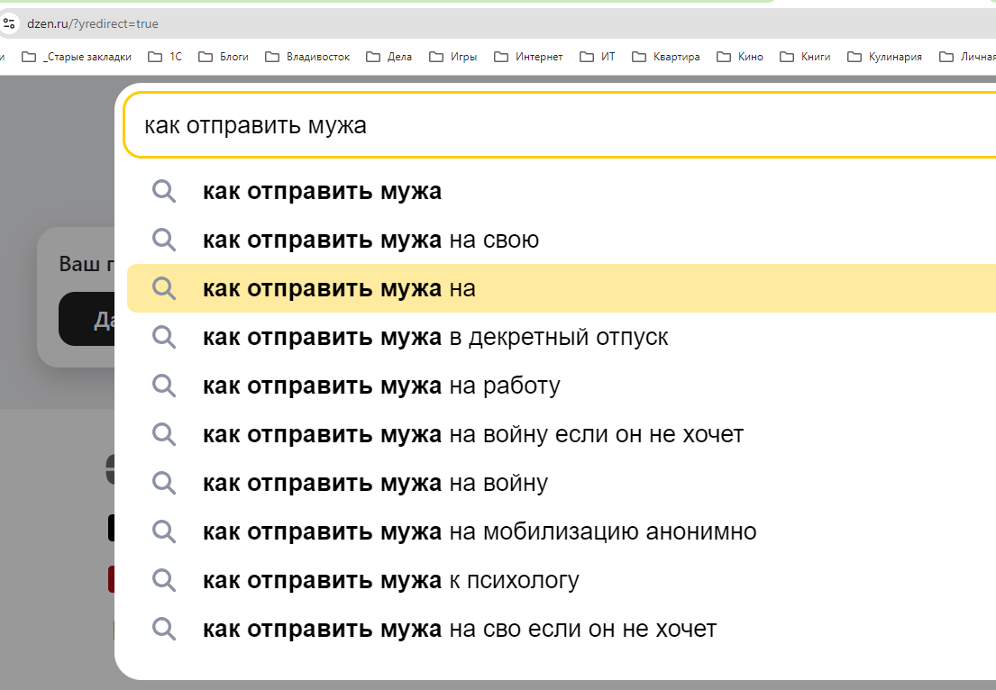Screen dimensions: 996x690
Task: Click the folder icon of Кулинария bookmark
Action: (853, 57)
